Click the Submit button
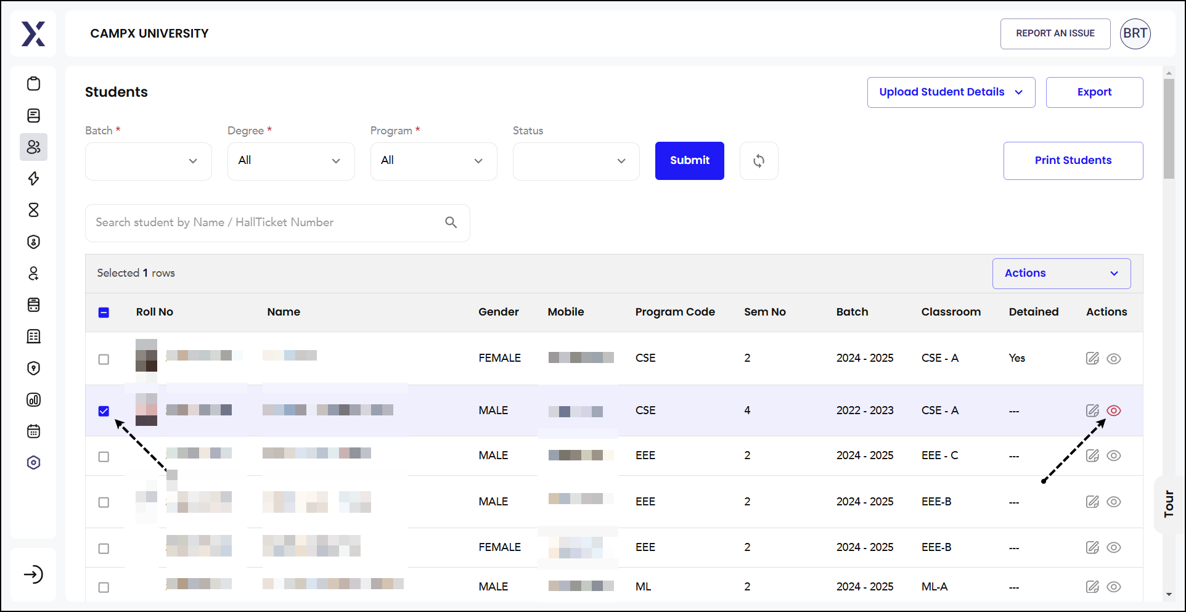 coord(690,161)
